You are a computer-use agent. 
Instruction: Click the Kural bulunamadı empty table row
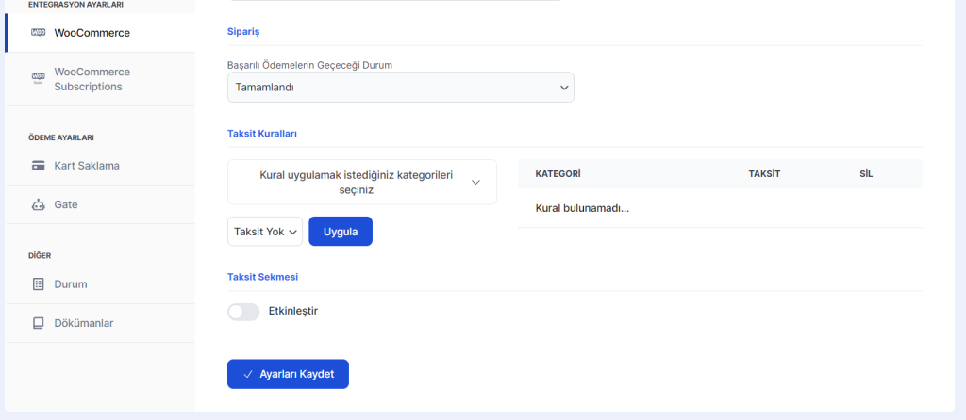click(582, 208)
